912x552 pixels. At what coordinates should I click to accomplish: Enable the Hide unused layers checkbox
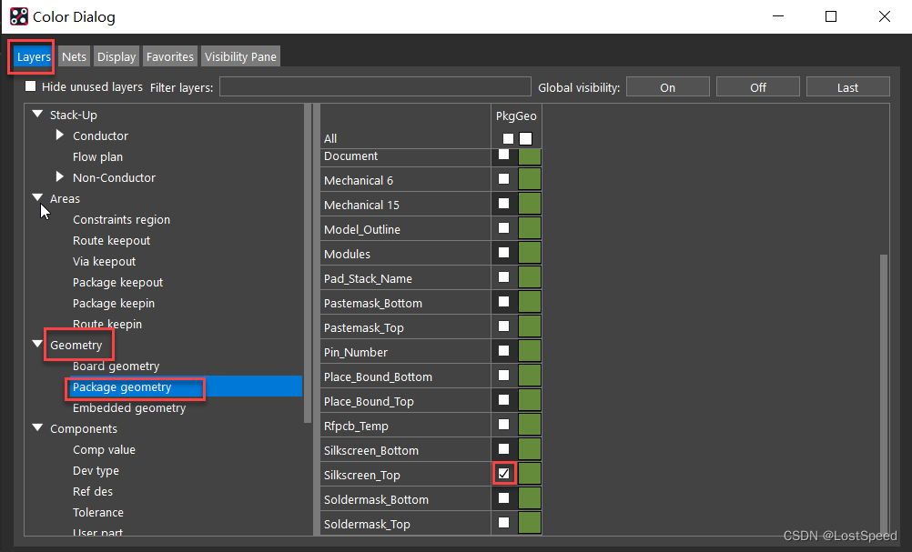[31, 86]
